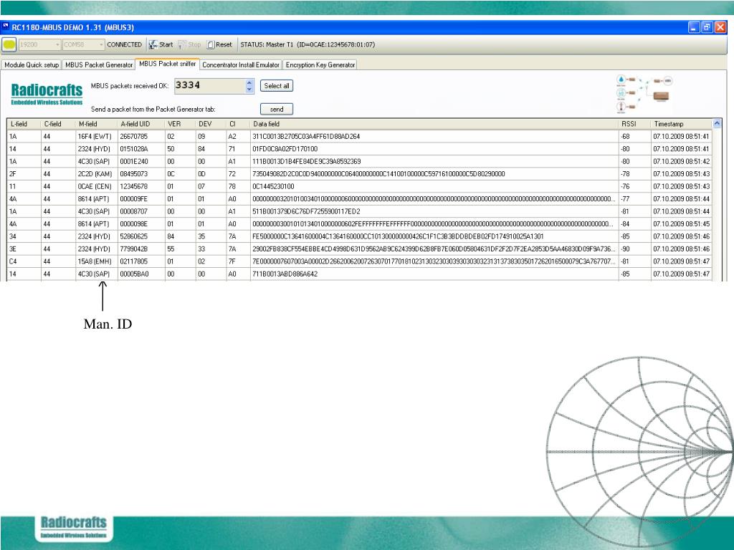Click the RSSI value -68

click(634, 137)
